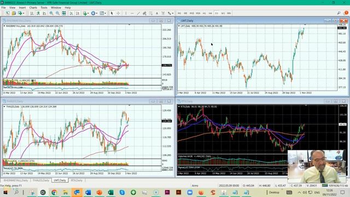Open Zoom from the taskbar
Screen dimensions: 350x197
pos(190,192)
